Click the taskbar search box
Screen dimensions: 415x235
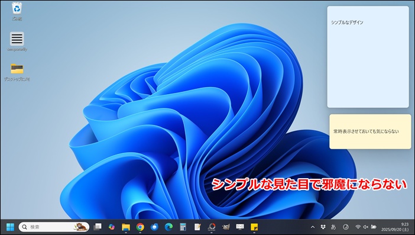[x=54, y=227]
